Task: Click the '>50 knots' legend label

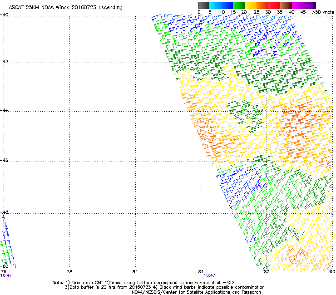Action: pos(323,12)
